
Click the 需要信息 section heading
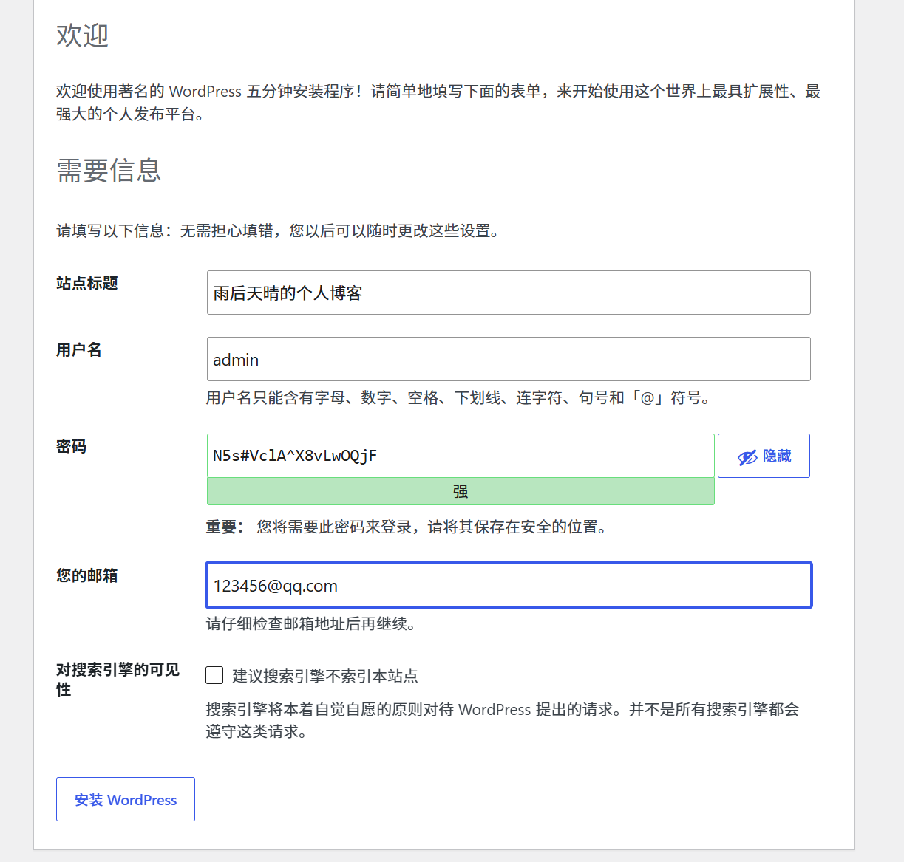tap(109, 170)
